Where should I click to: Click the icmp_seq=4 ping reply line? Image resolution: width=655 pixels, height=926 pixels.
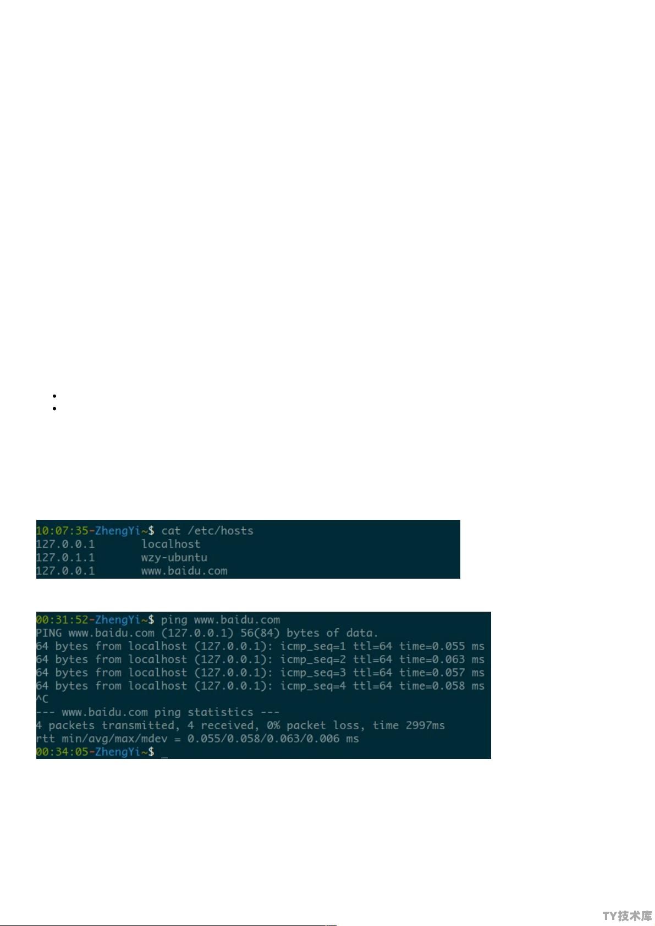260,686
